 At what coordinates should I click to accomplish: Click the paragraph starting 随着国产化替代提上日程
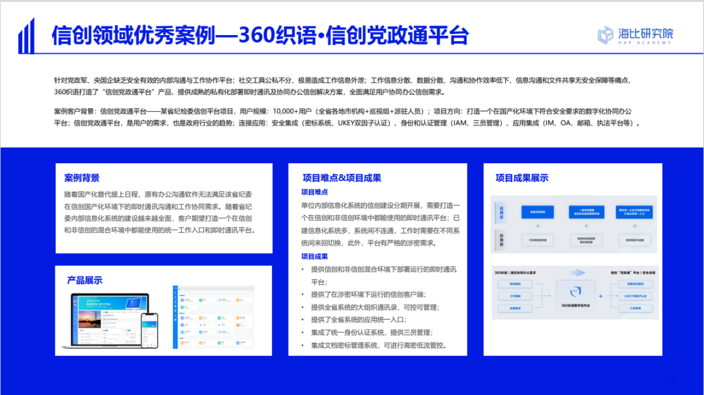point(160,213)
